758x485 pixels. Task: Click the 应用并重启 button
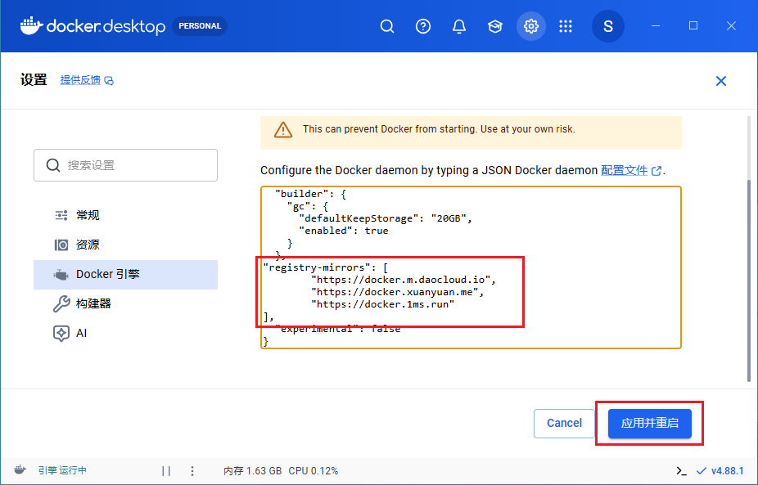[650, 423]
